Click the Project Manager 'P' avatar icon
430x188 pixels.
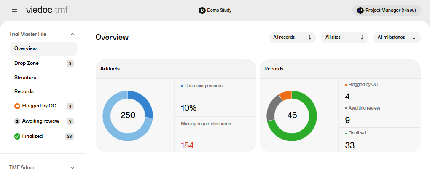click(x=360, y=10)
